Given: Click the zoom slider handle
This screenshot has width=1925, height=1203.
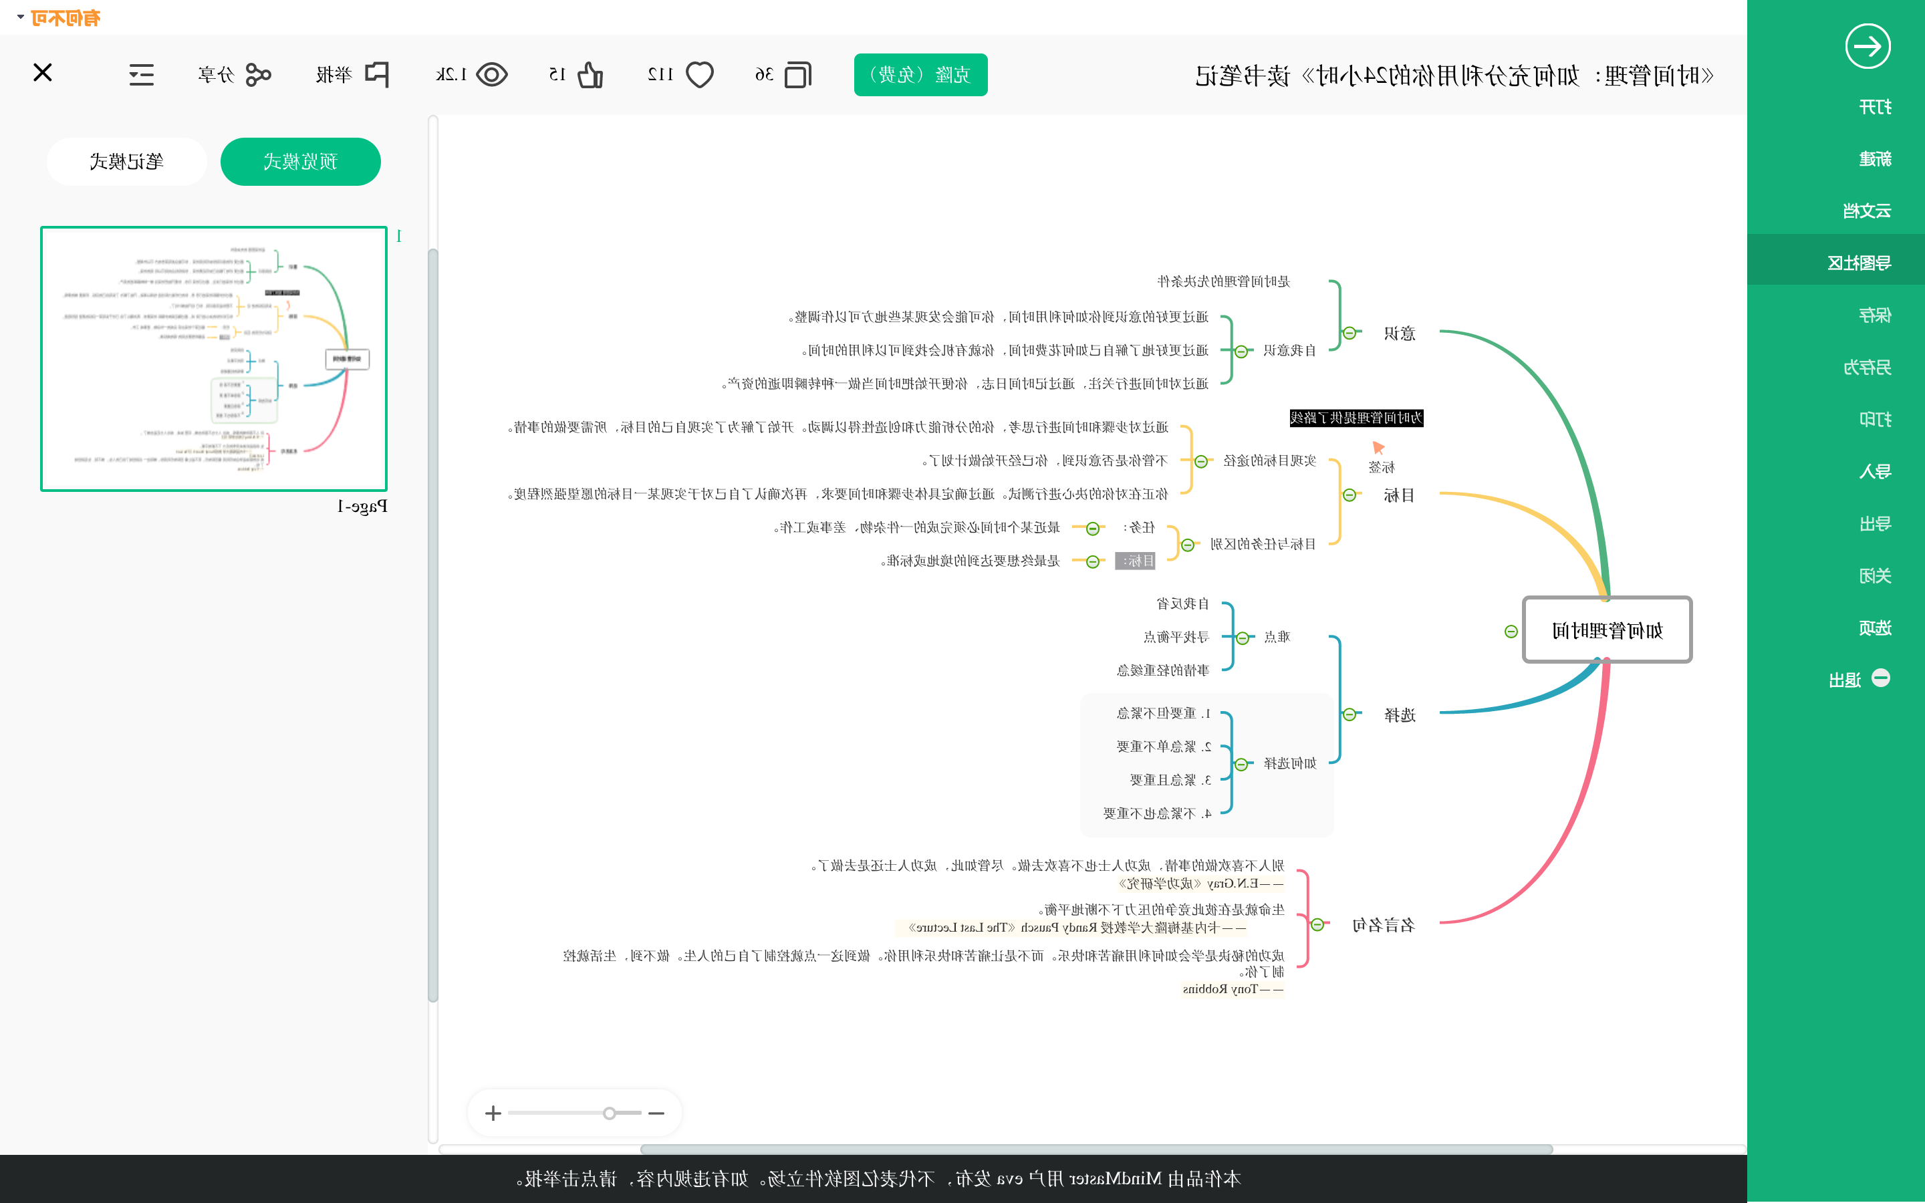Looking at the screenshot, I should click(610, 1113).
